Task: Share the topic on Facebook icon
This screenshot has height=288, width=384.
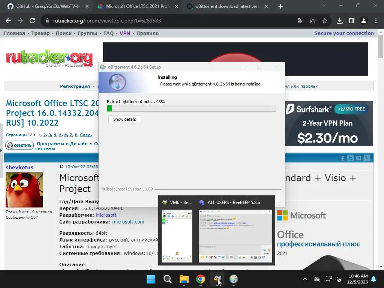Action: pos(343,158)
